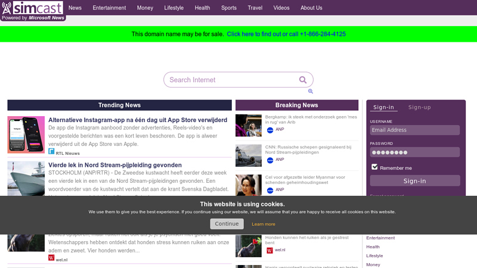Open the News menu item

(75, 8)
